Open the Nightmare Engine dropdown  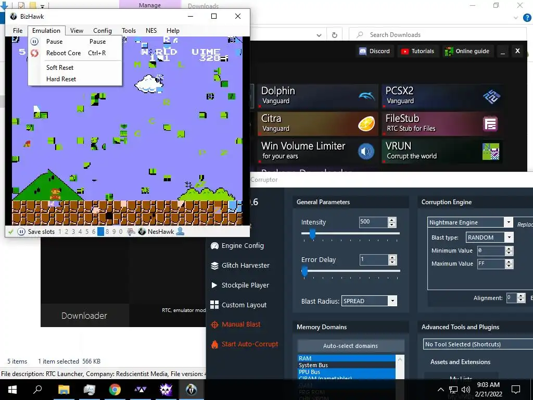pyautogui.click(x=508, y=222)
